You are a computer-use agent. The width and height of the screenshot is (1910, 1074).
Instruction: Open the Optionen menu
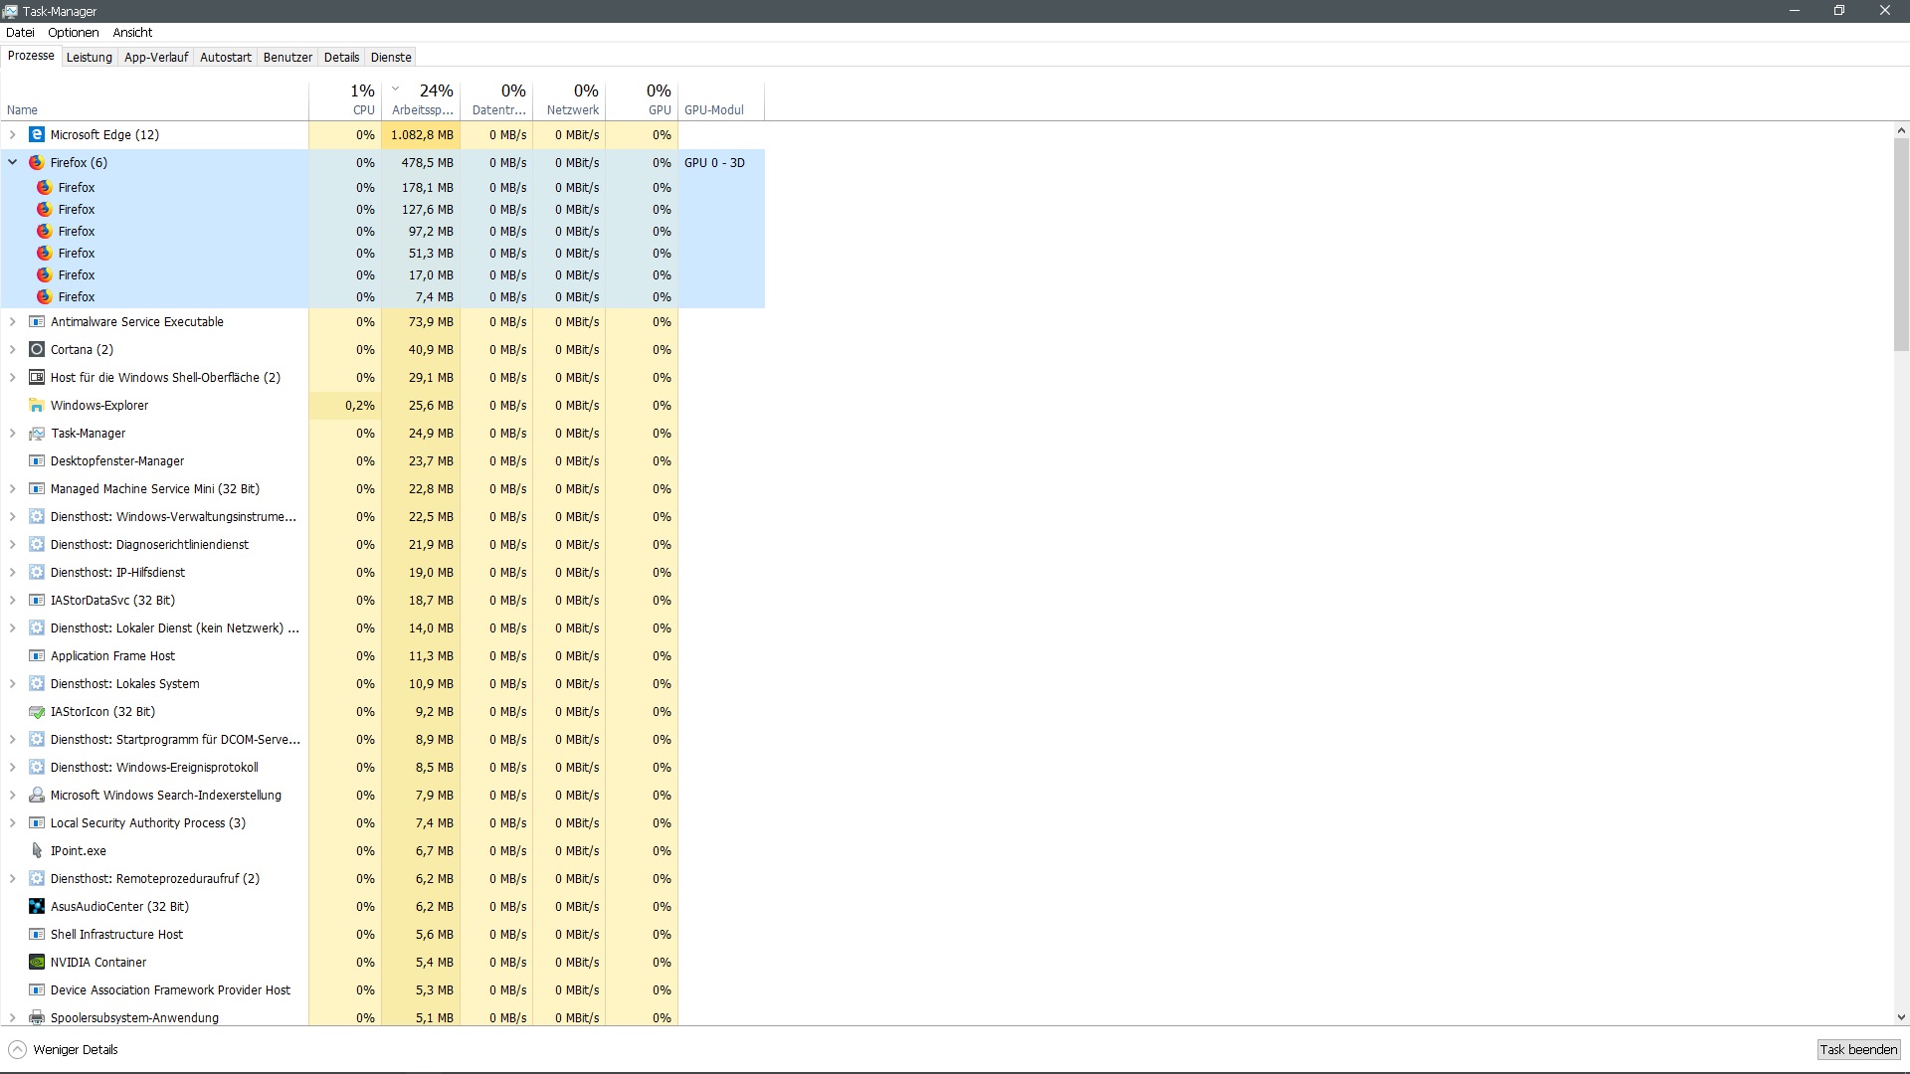point(74,32)
